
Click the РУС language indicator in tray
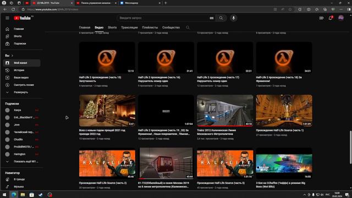328,195
